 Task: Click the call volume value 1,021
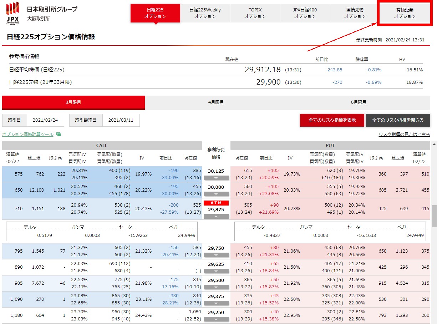(59, 190)
